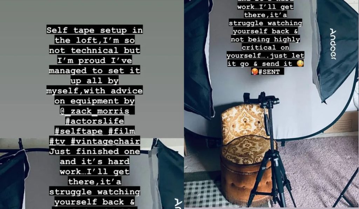Viewport: 359px width, 209px height.
Task: Tap the #actorslife hashtag
Action: click(95, 121)
